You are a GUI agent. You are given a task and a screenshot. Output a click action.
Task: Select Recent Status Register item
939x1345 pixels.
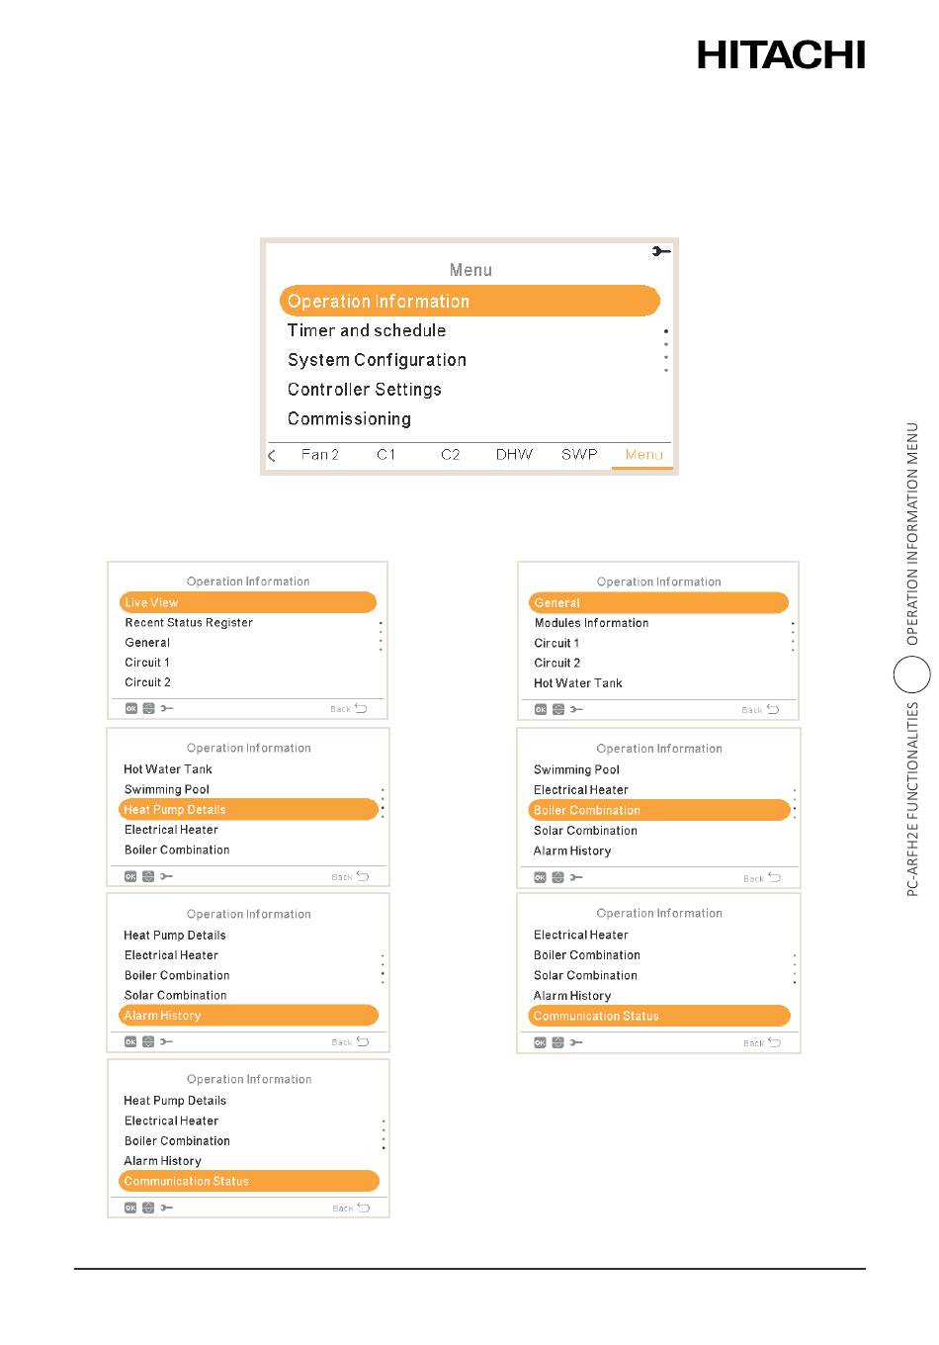click(x=189, y=623)
